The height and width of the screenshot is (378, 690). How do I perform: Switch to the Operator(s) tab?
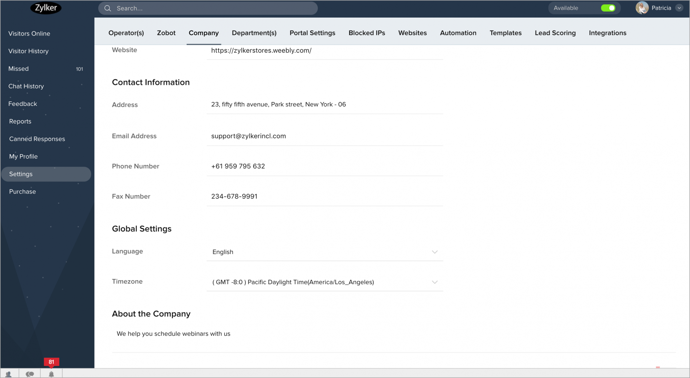tap(126, 33)
